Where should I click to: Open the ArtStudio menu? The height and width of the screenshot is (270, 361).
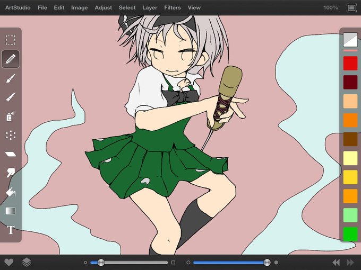18,7
